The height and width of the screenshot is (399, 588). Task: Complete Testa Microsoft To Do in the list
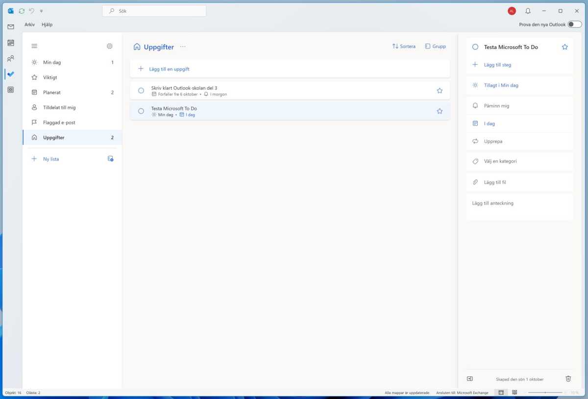141,111
